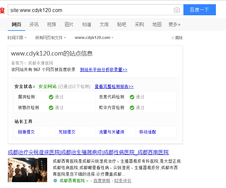Switch to the 视频 tab

click(51, 24)
